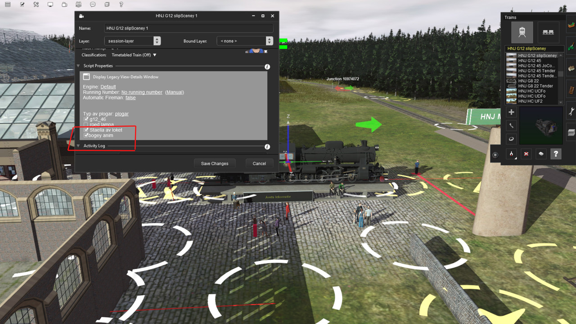Viewport: 576px width, 324px height.
Task: Choose the Decouple tool icon
Action: [x=511, y=154]
